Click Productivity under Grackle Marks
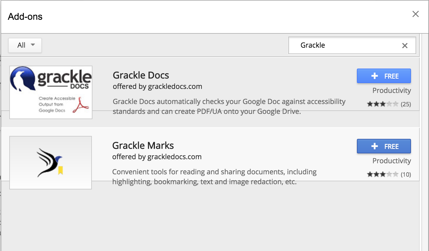Screen dimensions: 429x251 392,161
